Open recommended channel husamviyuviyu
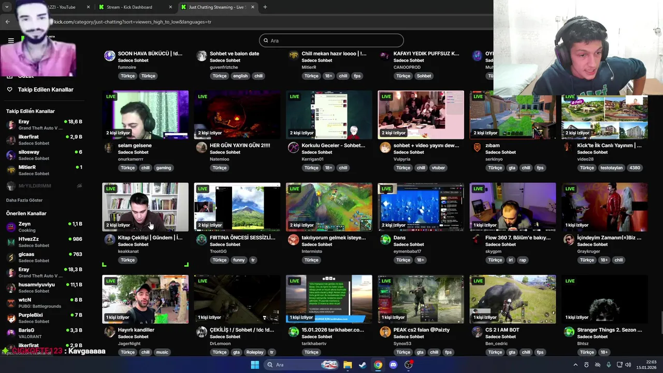Screen dimensions: 663x373 pos(44,288)
